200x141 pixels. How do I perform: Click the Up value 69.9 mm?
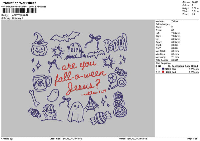pyautogui.click(x=176, y=39)
